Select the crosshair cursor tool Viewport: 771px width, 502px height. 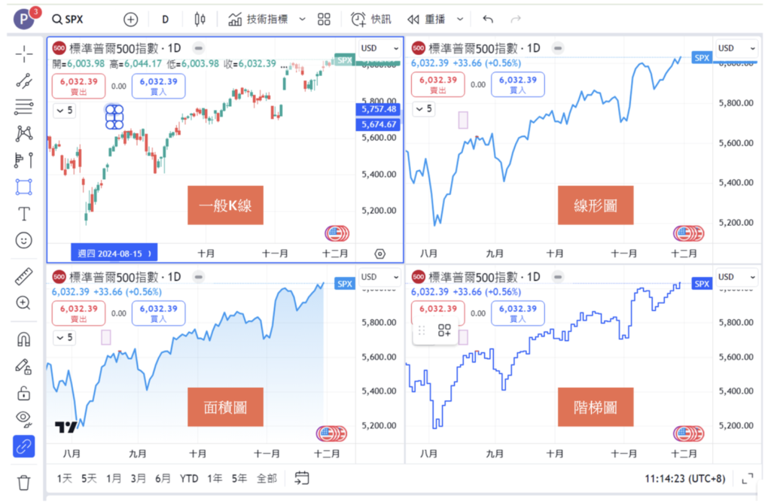click(23, 54)
